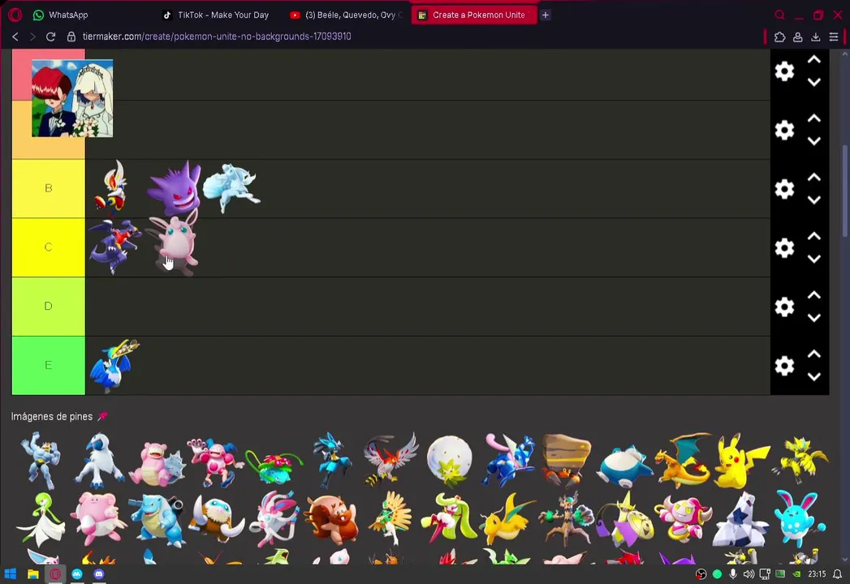
Task: Open the volume control in system tray
Action: point(749,574)
